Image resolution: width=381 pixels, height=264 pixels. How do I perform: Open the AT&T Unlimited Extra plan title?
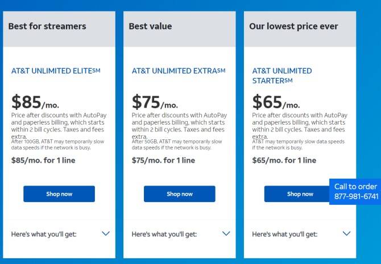point(179,71)
